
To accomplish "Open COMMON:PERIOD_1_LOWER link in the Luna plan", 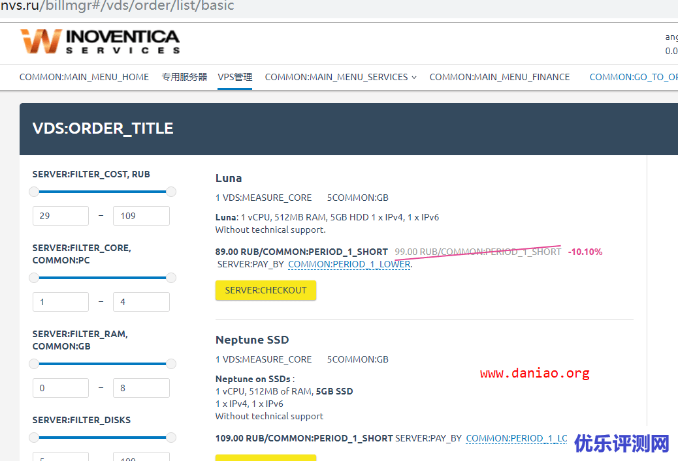I will click(x=349, y=264).
